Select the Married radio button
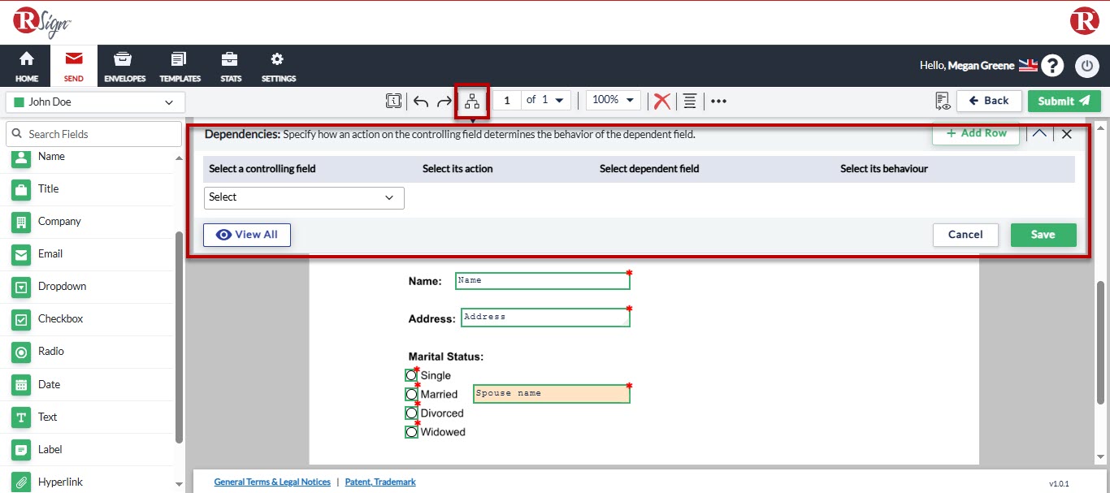1110x493 pixels. [411, 394]
